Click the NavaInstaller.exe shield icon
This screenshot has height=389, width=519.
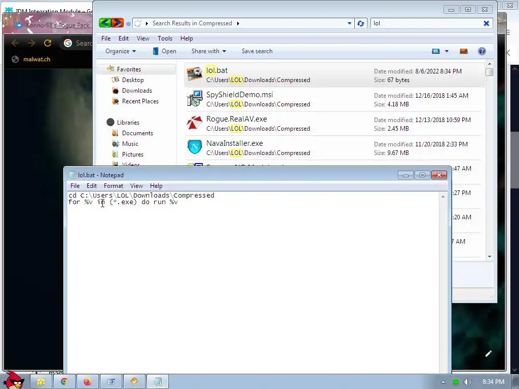[194, 147]
